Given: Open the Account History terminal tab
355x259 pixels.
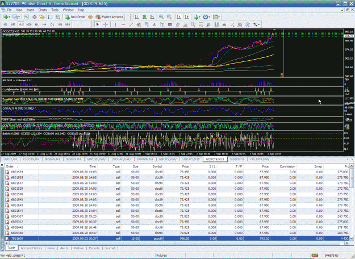Looking at the screenshot, I should point(31,248).
